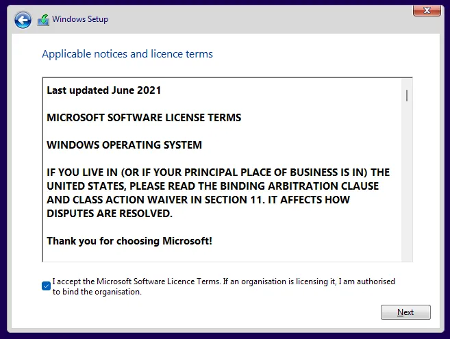Image resolution: width=450 pixels, height=339 pixels.
Task: Click the "MICROSOFT SOFTWARE LICENSE TERMS" line
Action: coord(144,118)
